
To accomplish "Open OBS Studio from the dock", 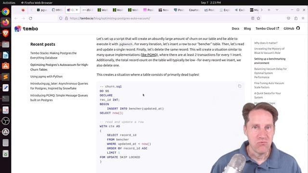I will [5, 121].
